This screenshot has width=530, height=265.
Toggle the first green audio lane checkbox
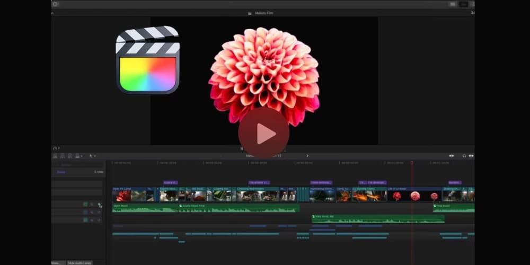click(85, 204)
